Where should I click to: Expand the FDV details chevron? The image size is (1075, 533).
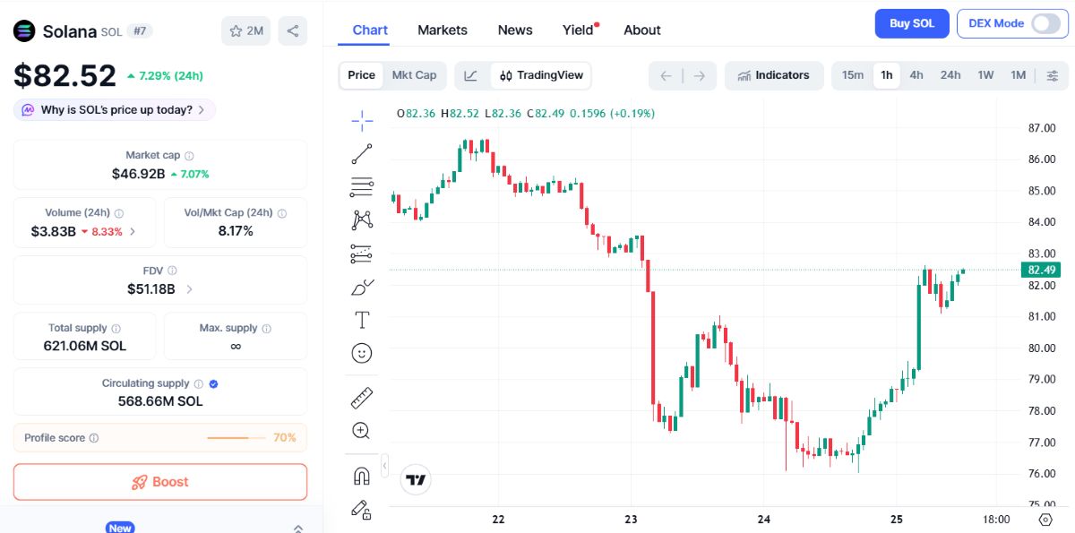[x=189, y=289]
